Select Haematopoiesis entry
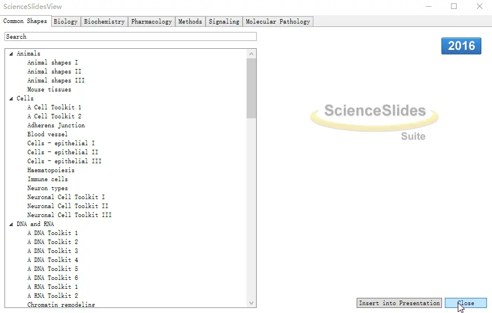This screenshot has height=313, width=492. [x=51, y=170]
